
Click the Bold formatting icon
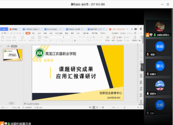[x=51, y=40]
